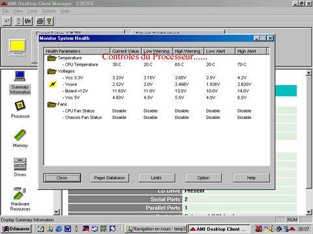
Task: Open the Navigation en cours taskbar item
Action: point(156,229)
